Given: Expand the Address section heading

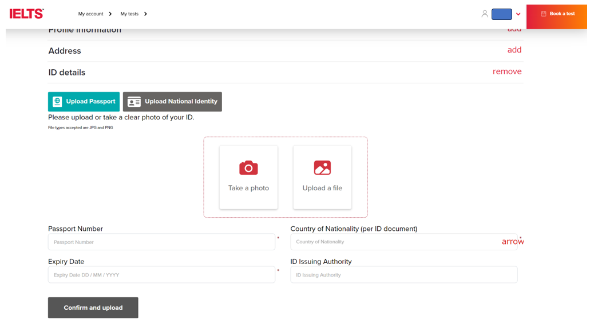Looking at the screenshot, I should tap(65, 51).
